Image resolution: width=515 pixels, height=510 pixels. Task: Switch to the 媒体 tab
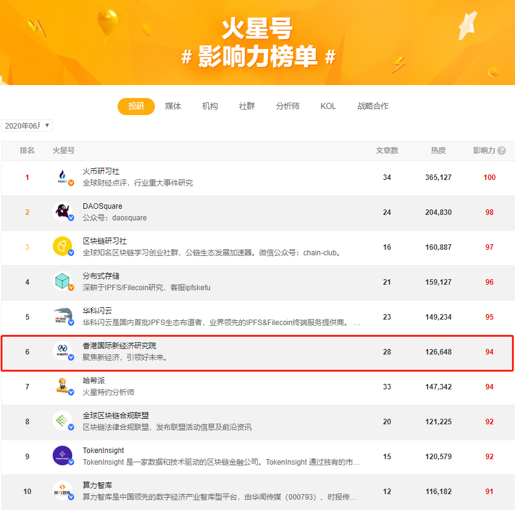[x=173, y=106]
